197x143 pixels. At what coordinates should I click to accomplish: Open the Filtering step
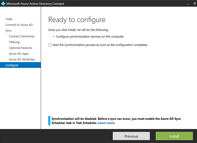click(x=14, y=42)
